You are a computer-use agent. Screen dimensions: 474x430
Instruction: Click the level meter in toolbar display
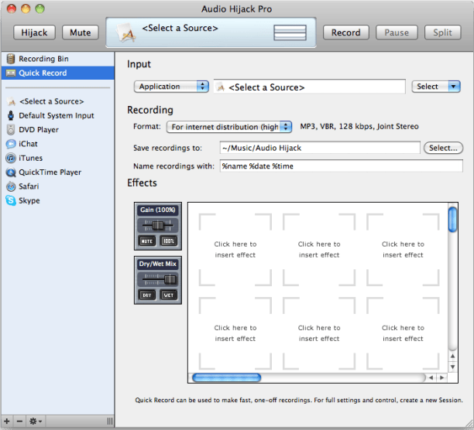pos(290,32)
